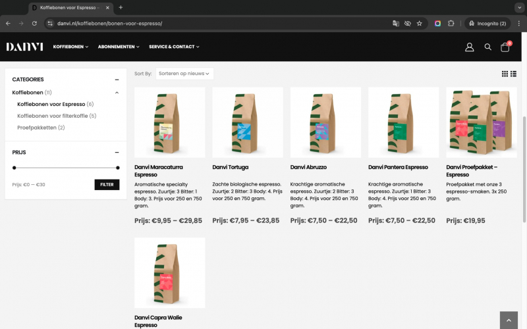Click the DANVI logo
Viewport: 527px width, 329px height.
24,47
